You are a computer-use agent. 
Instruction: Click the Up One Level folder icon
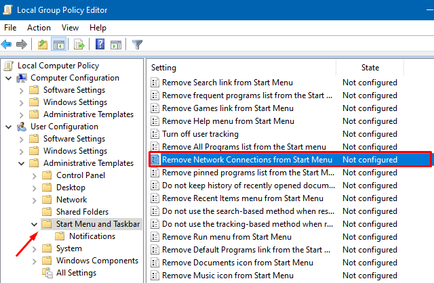[x=42, y=45]
